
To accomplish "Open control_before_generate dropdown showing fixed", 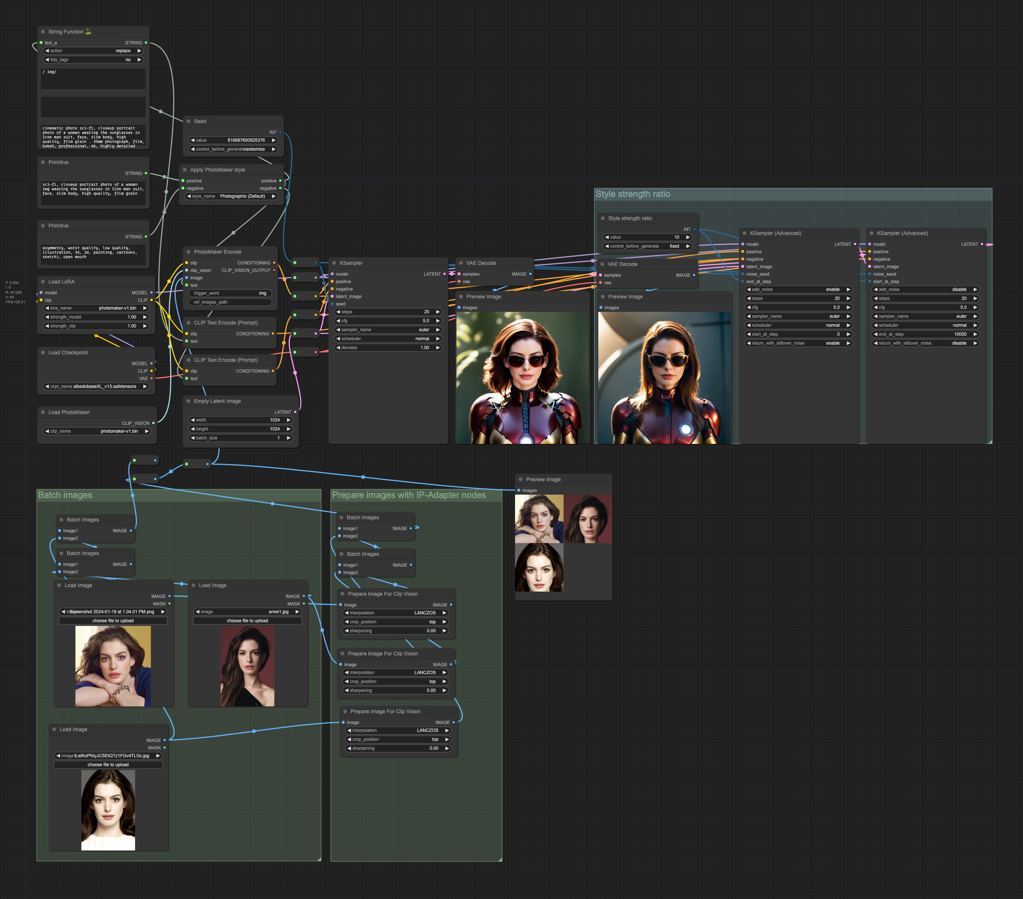I will [x=648, y=246].
